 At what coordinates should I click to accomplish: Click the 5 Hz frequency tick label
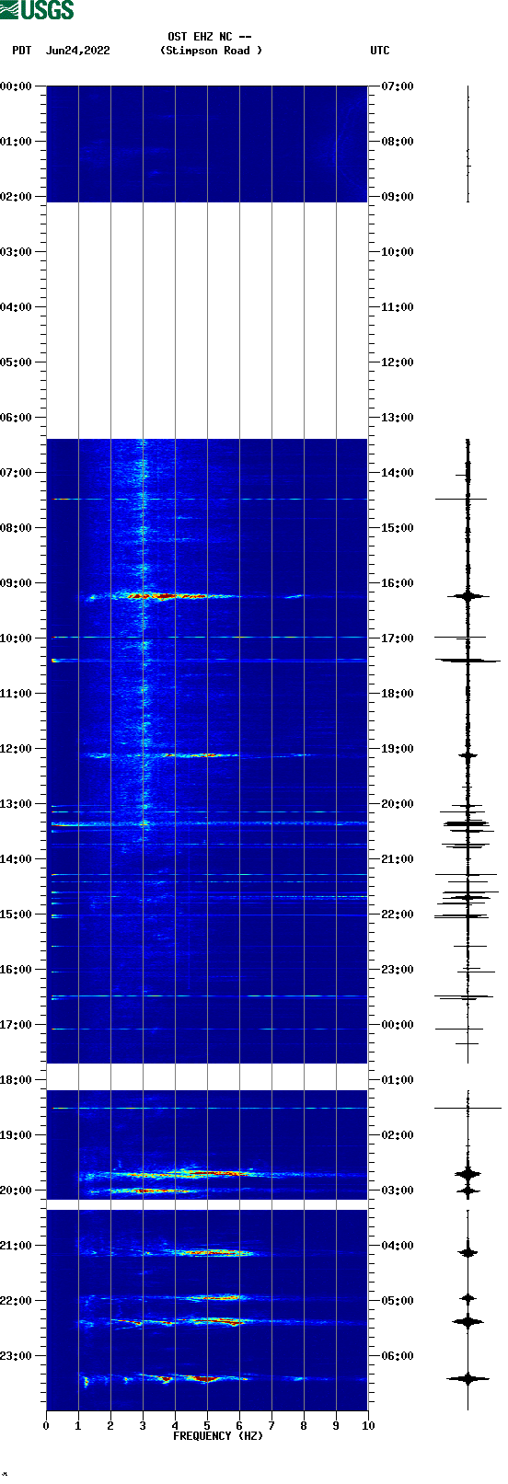click(x=207, y=1426)
